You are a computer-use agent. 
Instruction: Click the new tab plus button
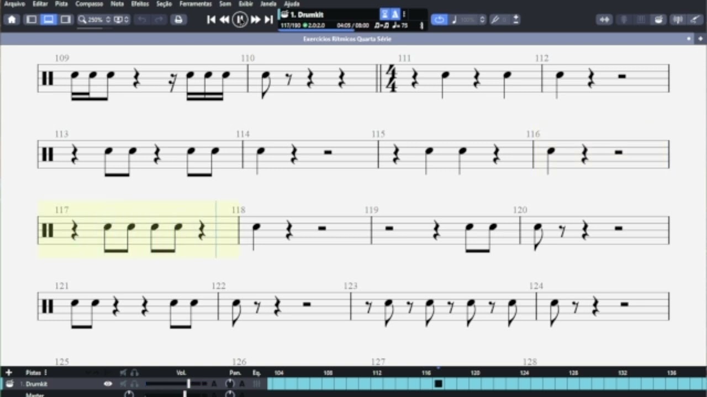pos(699,39)
